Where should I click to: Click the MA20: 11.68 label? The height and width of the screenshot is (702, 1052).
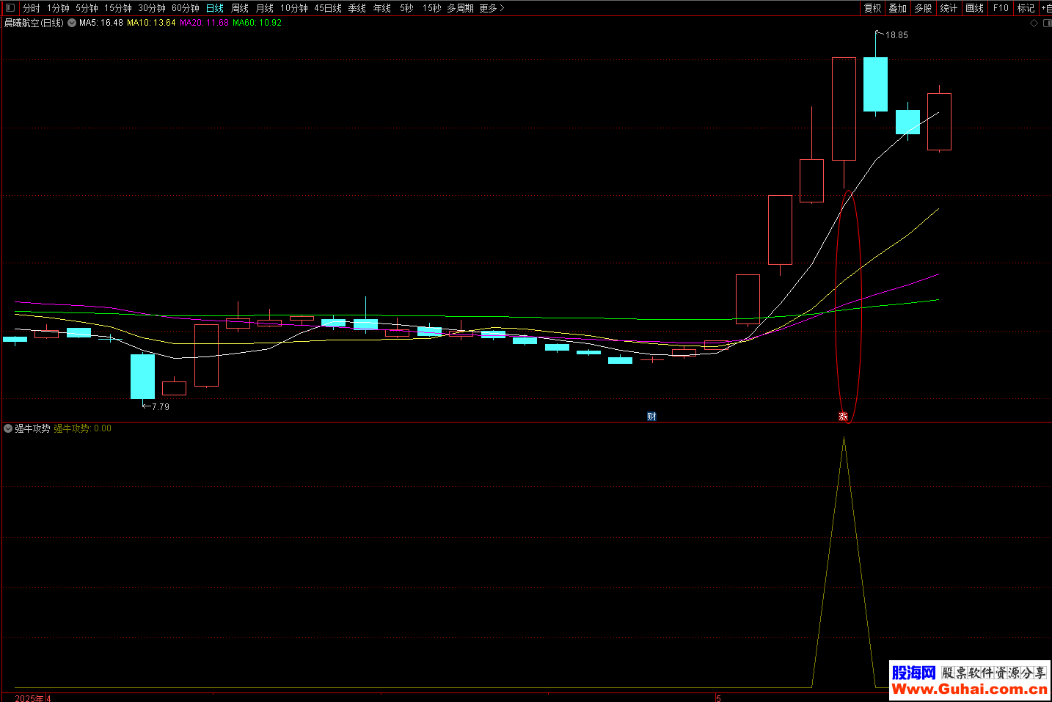coord(205,23)
